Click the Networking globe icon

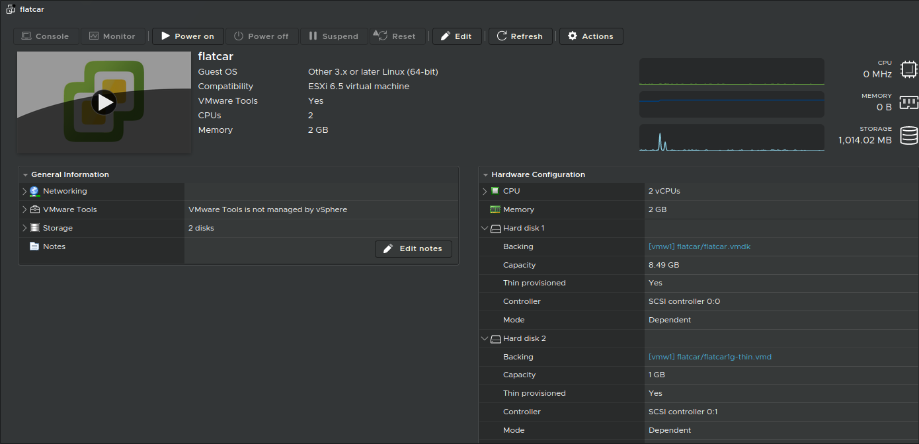click(35, 192)
